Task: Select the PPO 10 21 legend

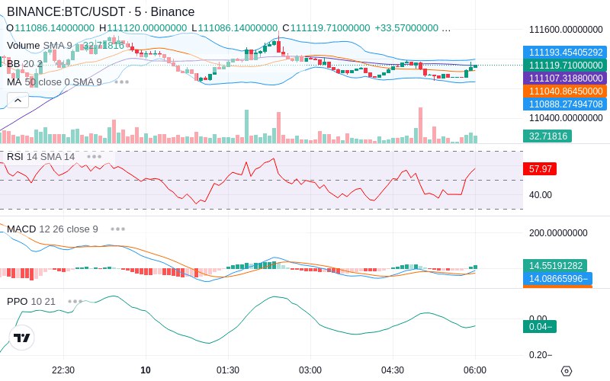Action: [30, 301]
